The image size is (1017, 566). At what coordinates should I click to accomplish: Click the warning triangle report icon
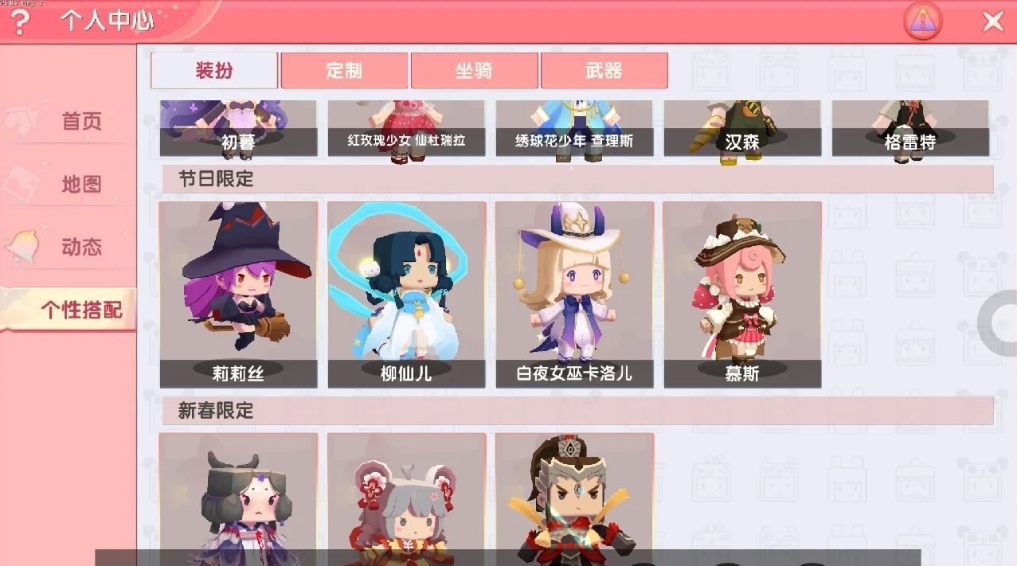pyautogui.click(x=923, y=21)
